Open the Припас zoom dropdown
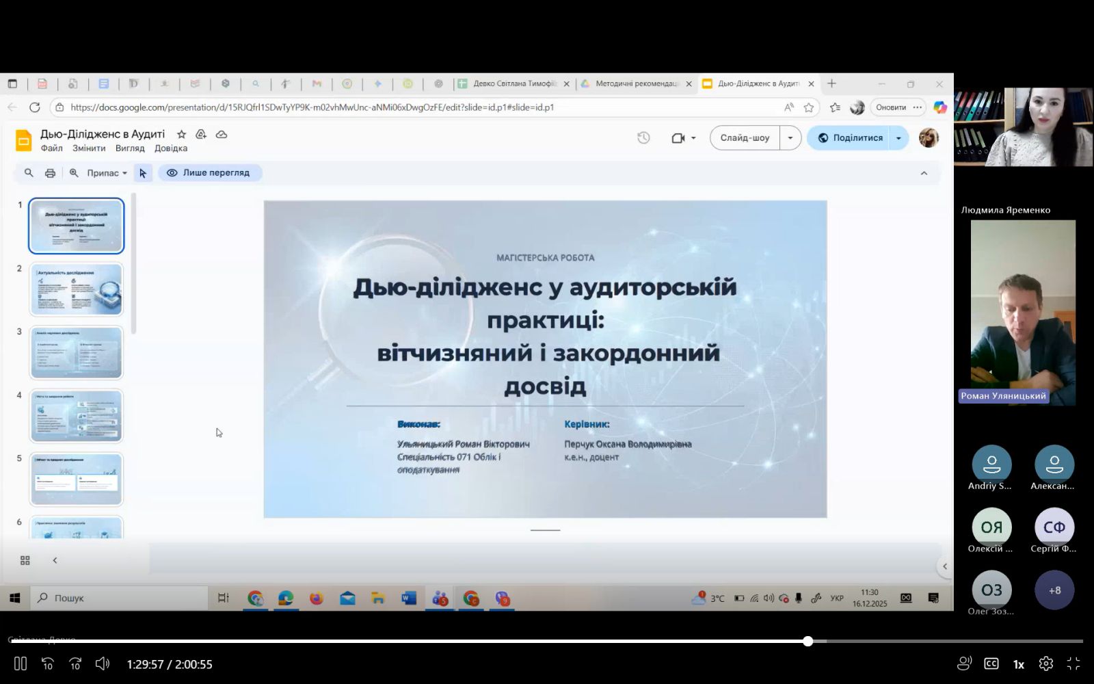 (107, 173)
